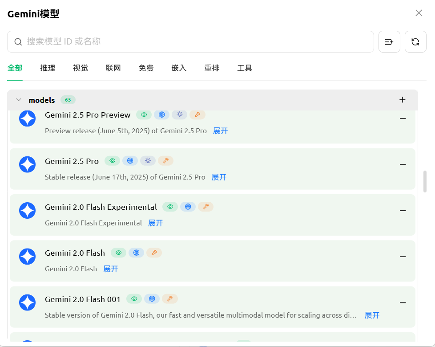The image size is (435, 347).
Task: Close the Gemini模型 dialog
Action: point(419,13)
